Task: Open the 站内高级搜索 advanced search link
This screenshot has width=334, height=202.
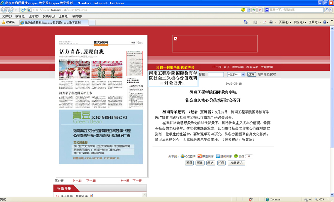Action: tap(266, 74)
